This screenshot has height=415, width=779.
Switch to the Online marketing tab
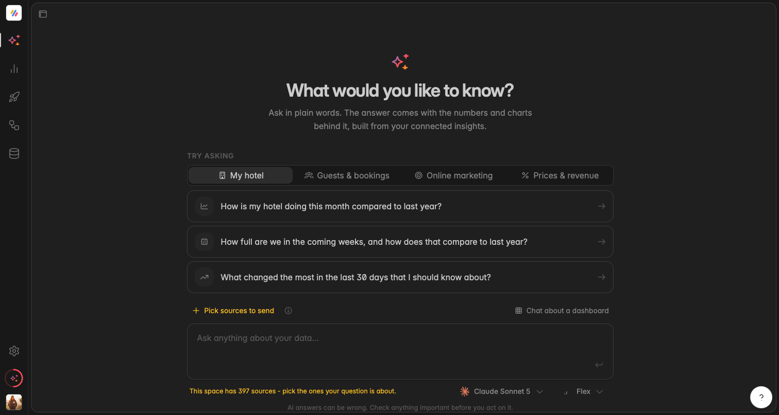point(453,175)
